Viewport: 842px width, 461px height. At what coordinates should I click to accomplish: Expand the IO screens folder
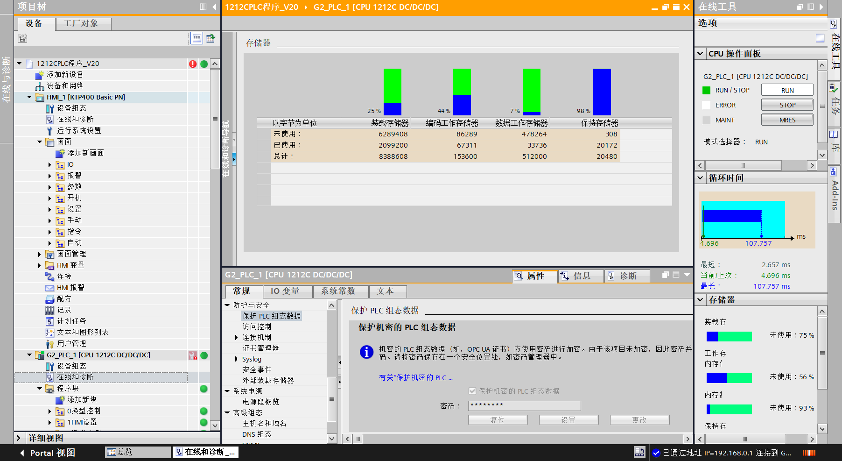pyautogui.click(x=50, y=164)
